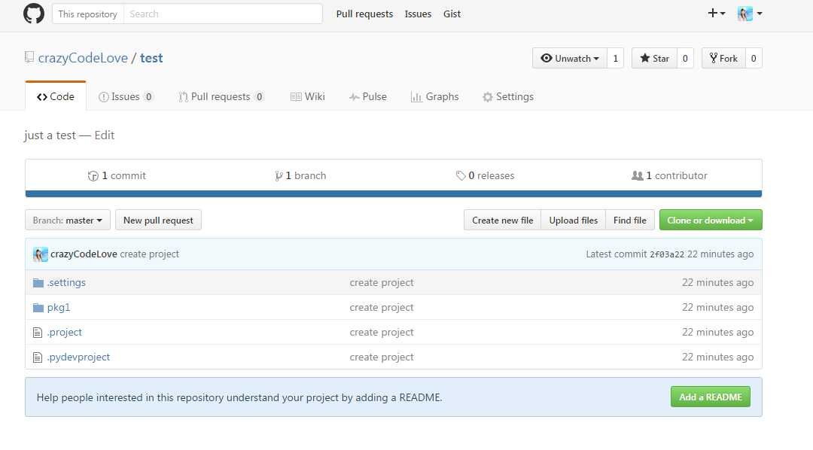
Task: Select the Code tab
Action: 56,96
